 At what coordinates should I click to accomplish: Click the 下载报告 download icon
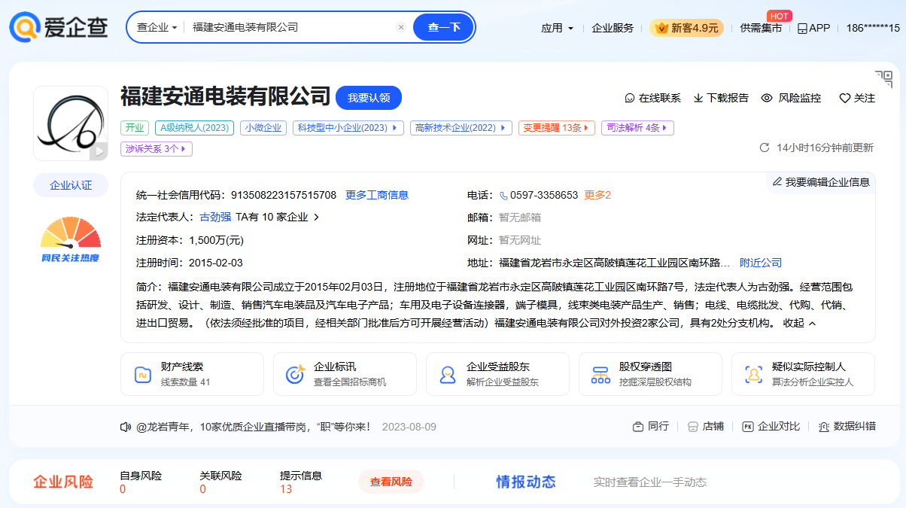(x=698, y=98)
